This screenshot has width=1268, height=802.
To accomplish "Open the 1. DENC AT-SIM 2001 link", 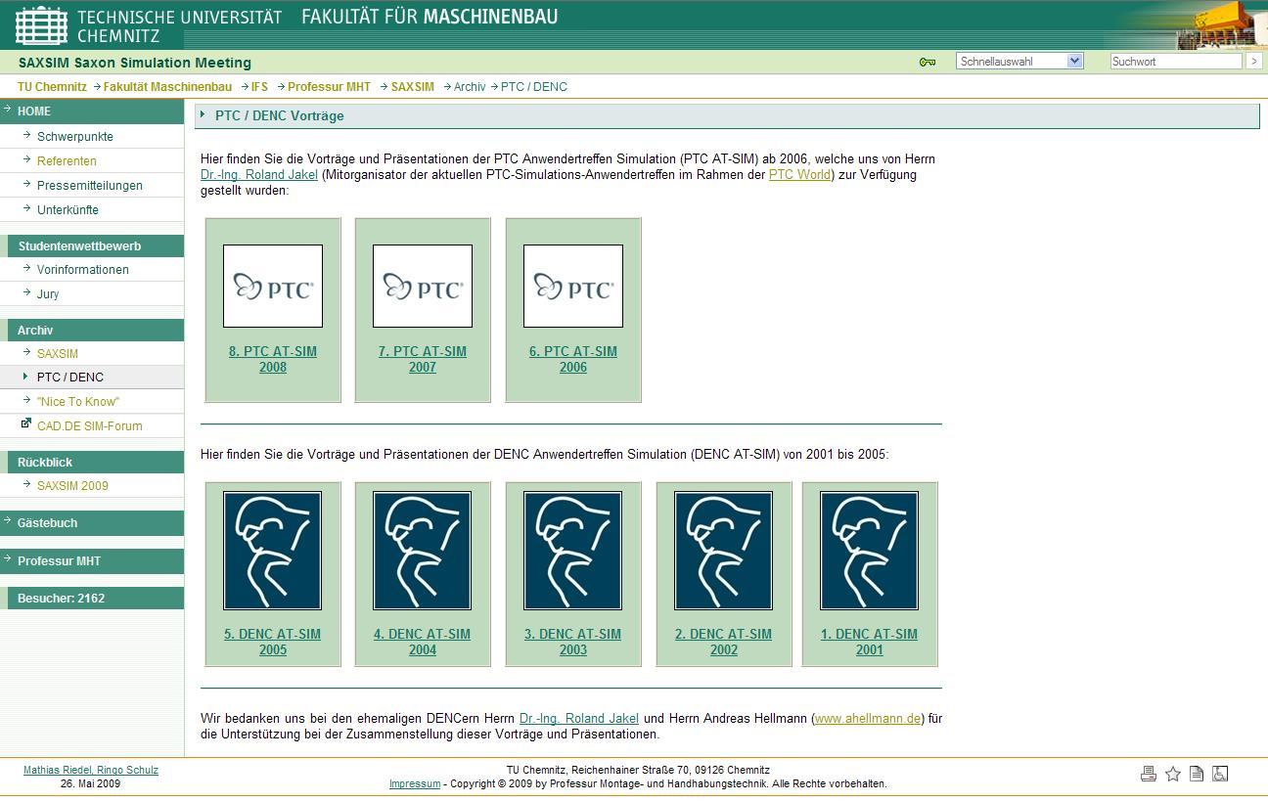I will (x=870, y=642).
